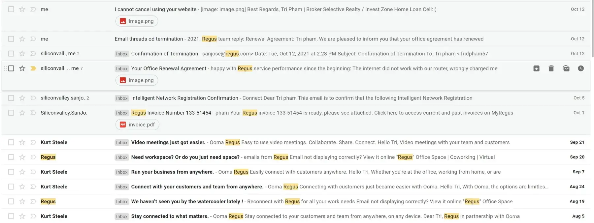Star the Your Office Renewal Agreement email
Image resolution: width=594 pixels, height=223 pixels.
click(x=22, y=69)
